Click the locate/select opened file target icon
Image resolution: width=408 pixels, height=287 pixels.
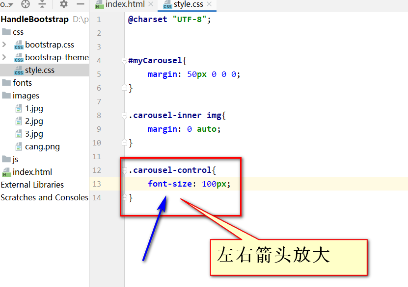tap(25, 3)
